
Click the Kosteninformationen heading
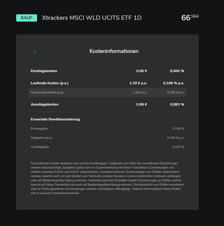(114, 51)
